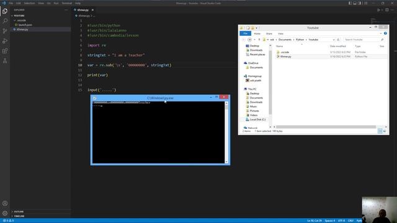Open address bar history dropdown

pos(334,40)
